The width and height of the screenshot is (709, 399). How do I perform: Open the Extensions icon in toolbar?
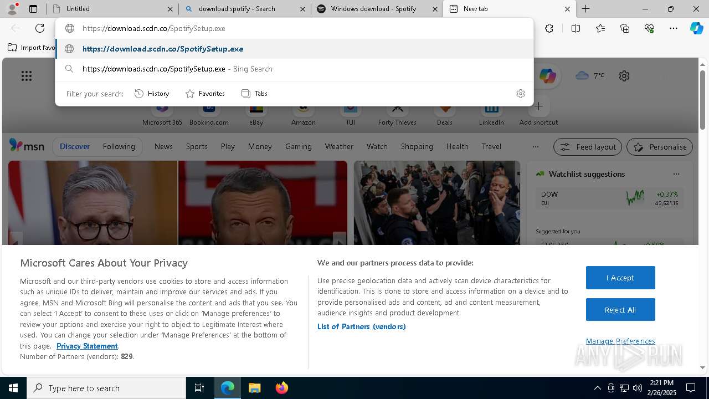[x=549, y=28]
